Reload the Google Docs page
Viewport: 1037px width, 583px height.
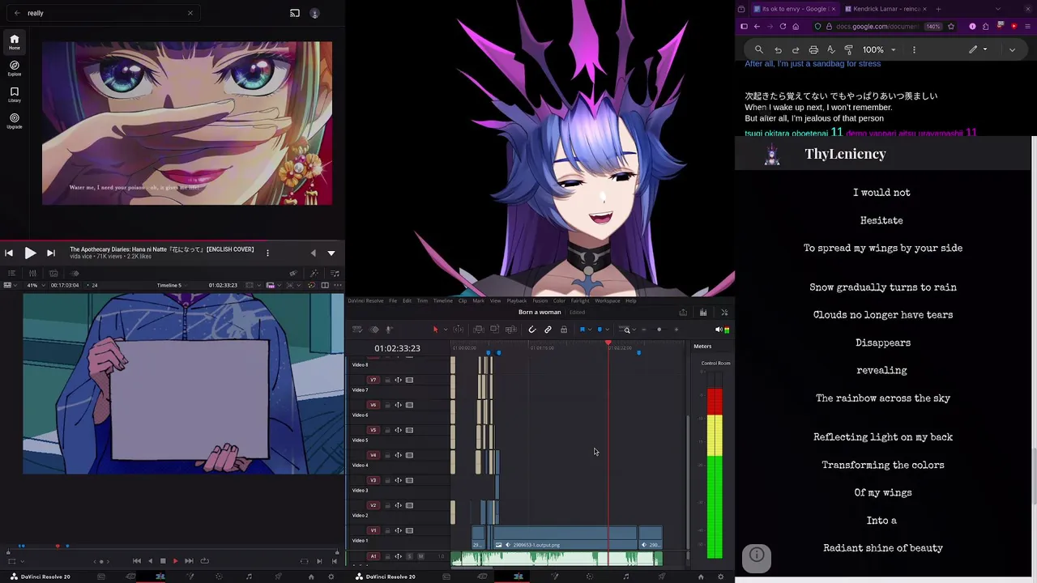[783, 27]
